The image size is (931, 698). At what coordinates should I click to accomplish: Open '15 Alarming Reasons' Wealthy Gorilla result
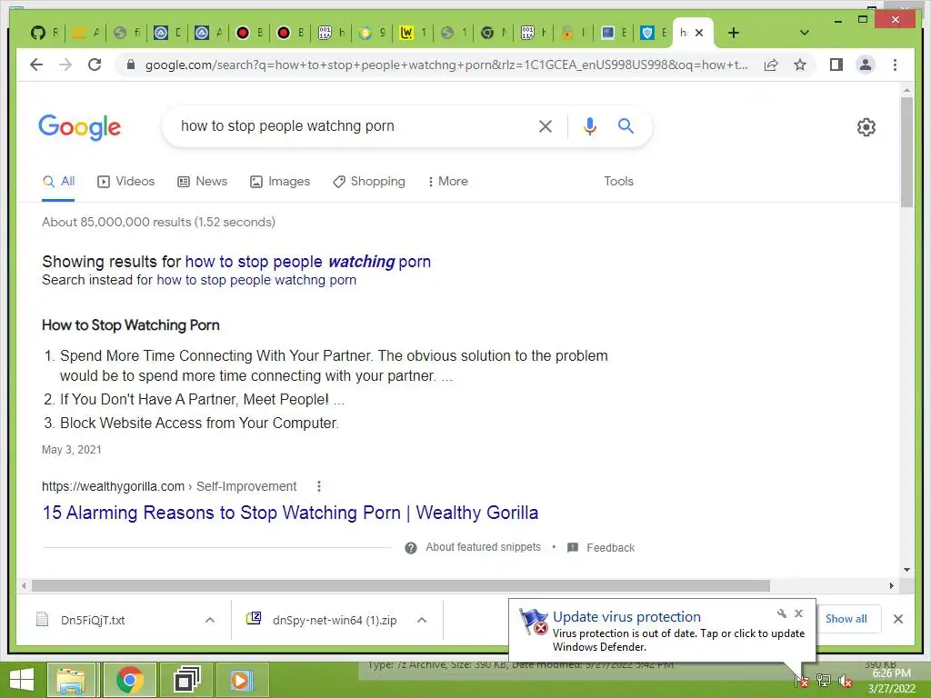(x=290, y=513)
